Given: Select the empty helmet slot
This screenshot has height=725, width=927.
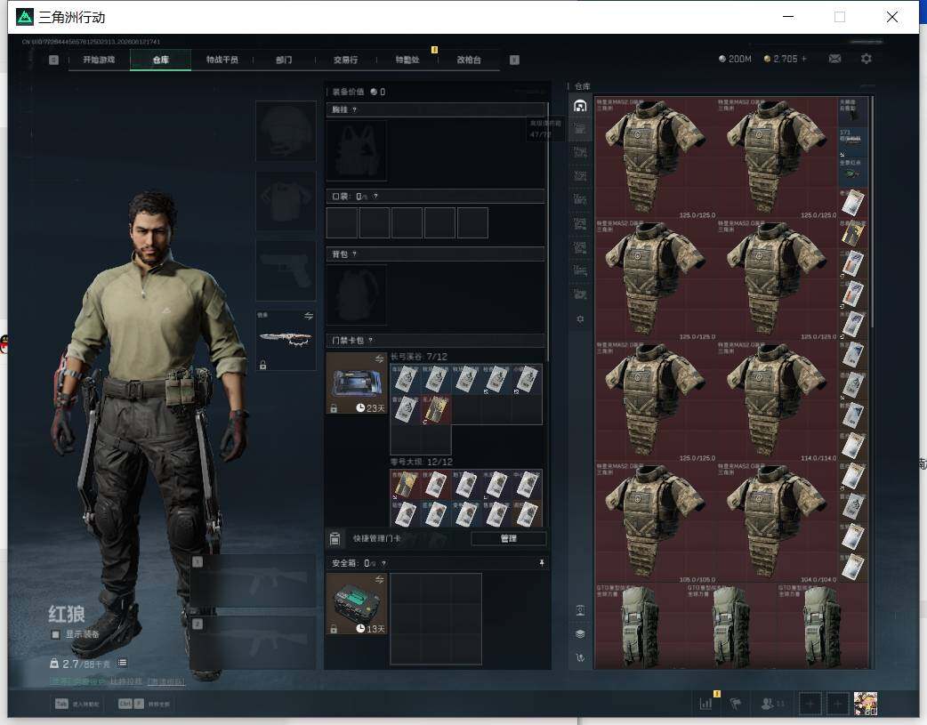Looking at the screenshot, I should 286,131.
